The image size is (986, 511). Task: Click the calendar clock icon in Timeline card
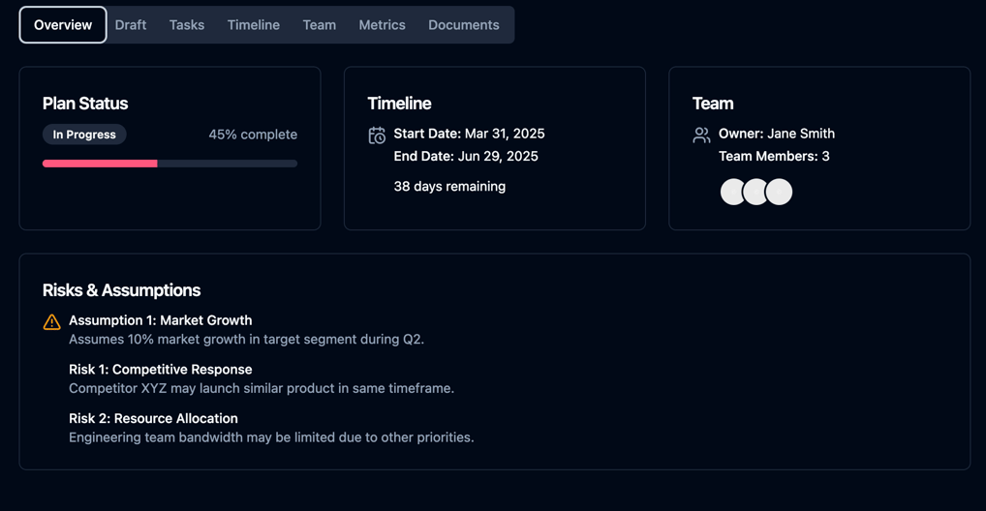click(x=377, y=135)
